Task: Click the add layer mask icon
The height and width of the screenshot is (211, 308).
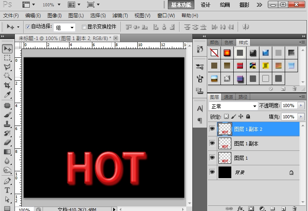Action: [251, 209]
